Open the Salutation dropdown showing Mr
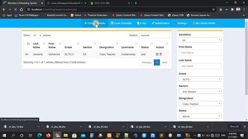Viewport: 248px width, 139px height. pos(200,40)
